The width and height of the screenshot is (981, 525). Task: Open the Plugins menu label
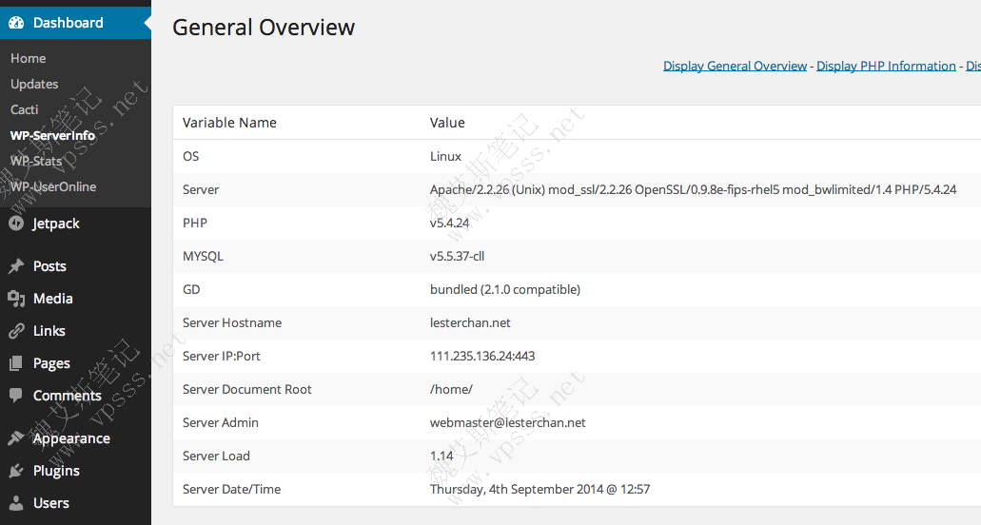coord(56,471)
